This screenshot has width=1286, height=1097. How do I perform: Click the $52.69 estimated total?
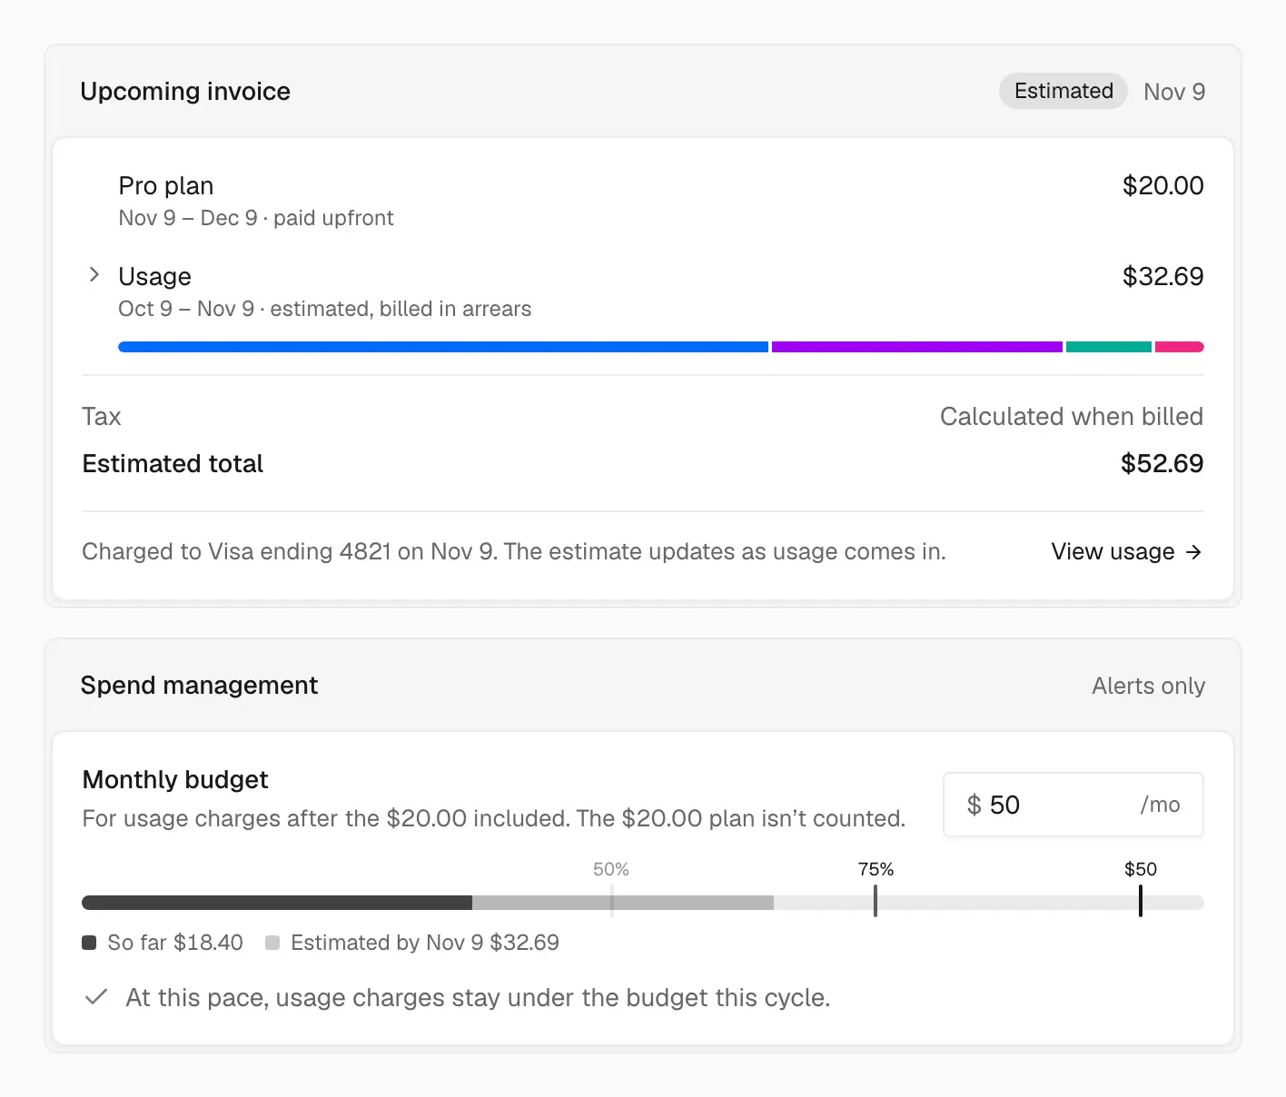(1162, 463)
